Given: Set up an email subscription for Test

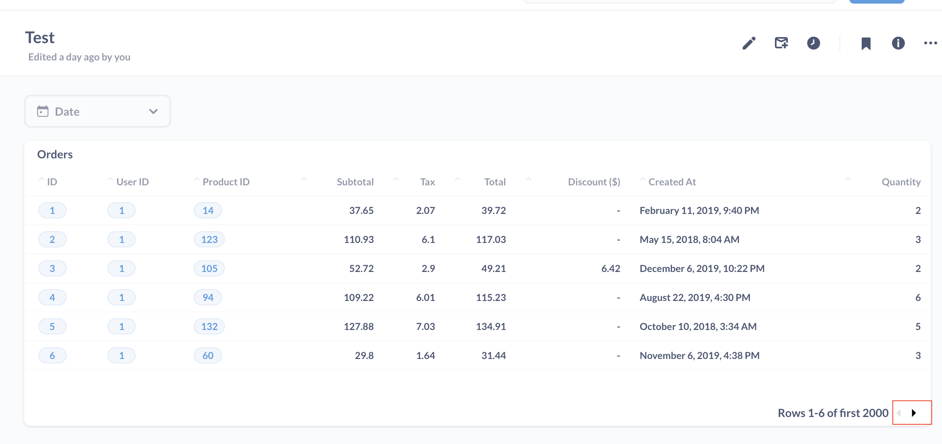Looking at the screenshot, I should (x=781, y=43).
